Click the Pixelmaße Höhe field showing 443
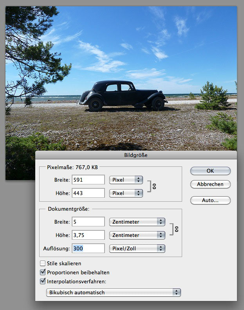This screenshot has width=244, height=310. [x=88, y=193]
